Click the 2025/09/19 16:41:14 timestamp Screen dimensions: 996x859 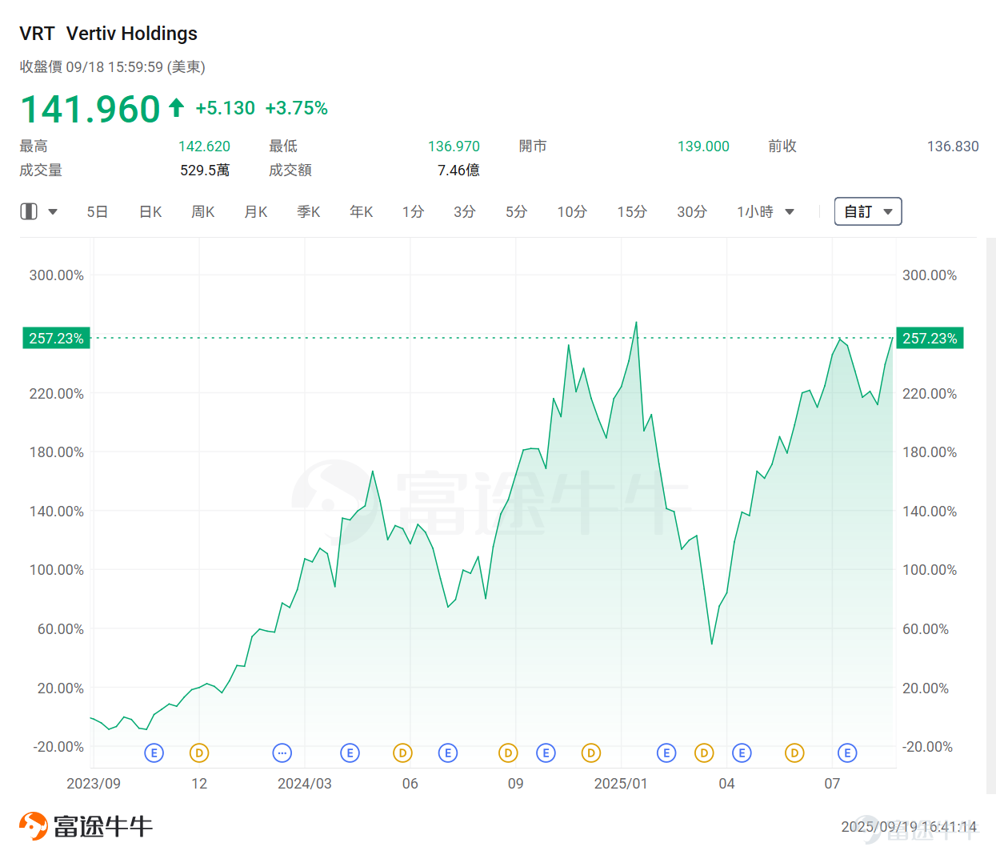(909, 827)
